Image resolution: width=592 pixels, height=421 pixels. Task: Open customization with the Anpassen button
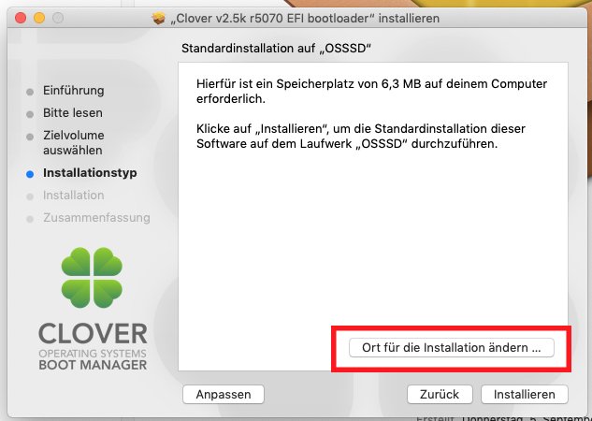pos(224,394)
